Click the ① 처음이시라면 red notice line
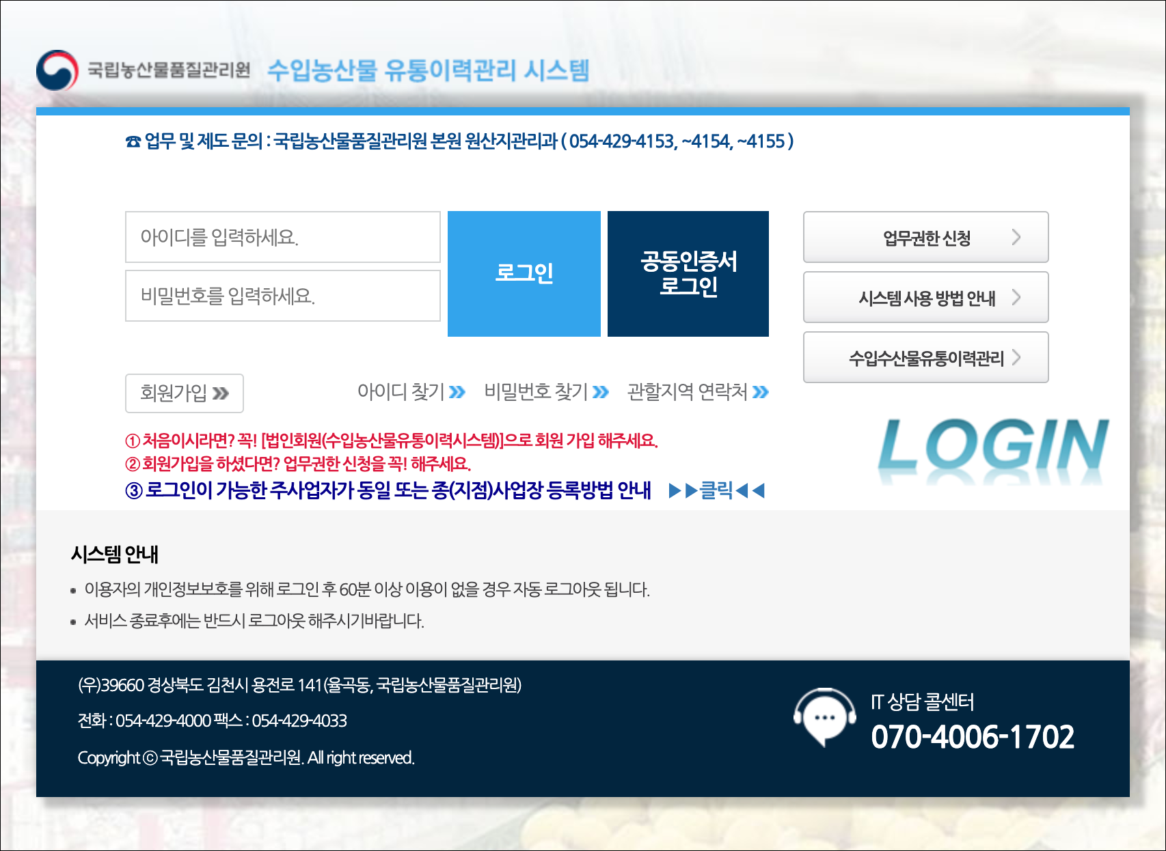 392,441
